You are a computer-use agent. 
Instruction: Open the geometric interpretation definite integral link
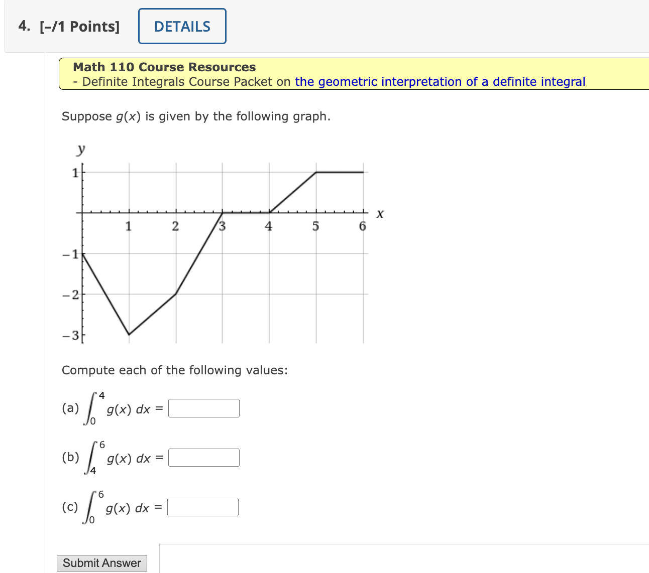(x=440, y=81)
